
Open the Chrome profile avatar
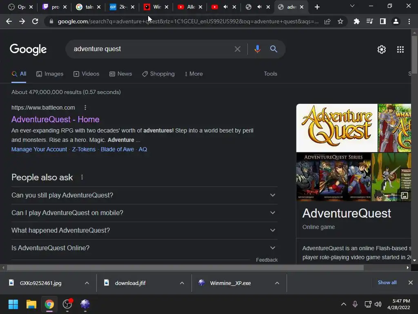396,21
